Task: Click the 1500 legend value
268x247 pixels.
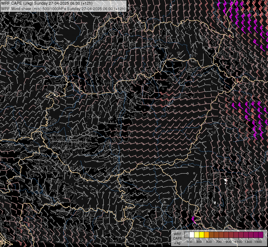Action: tap(258, 242)
